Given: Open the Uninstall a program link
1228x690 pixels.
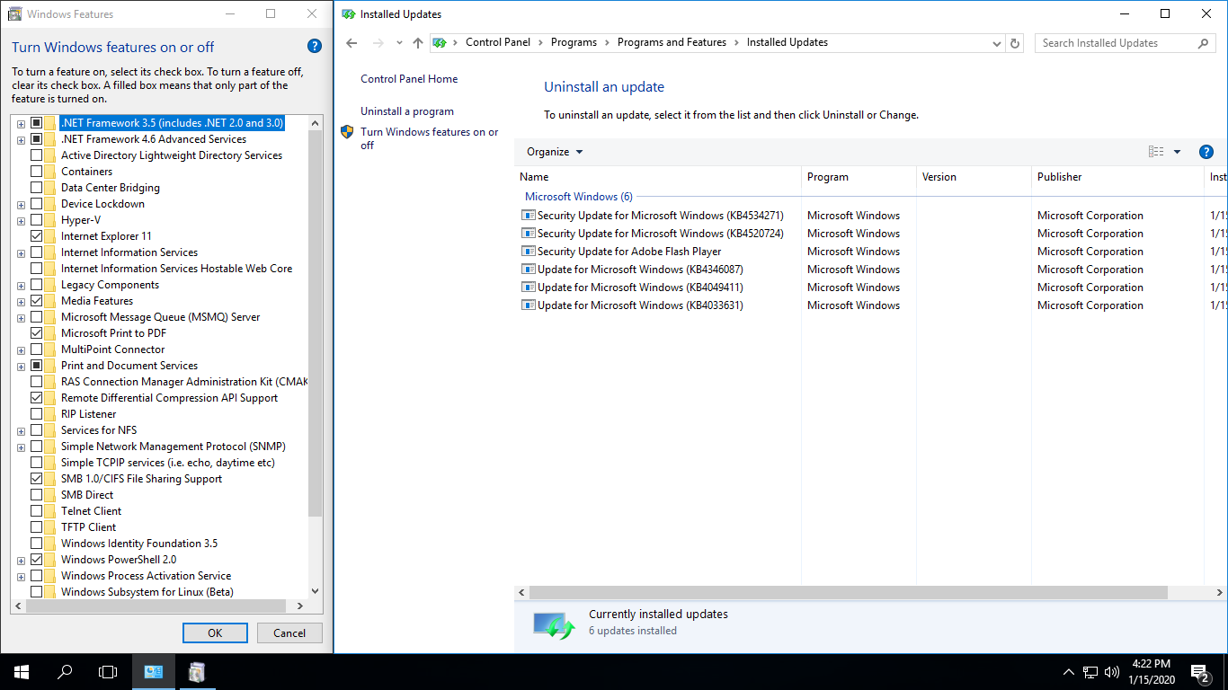Looking at the screenshot, I should click(x=407, y=111).
